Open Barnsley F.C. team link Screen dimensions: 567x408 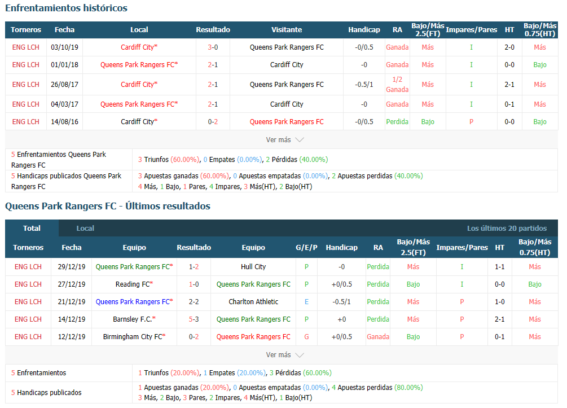click(x=134, y=319)
